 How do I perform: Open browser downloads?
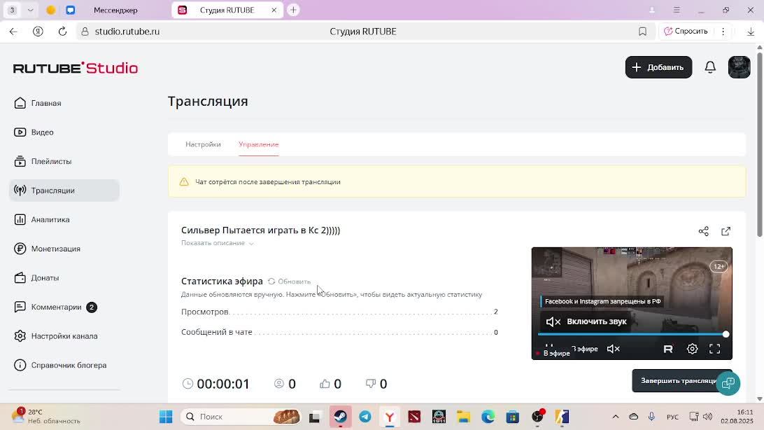750,32
